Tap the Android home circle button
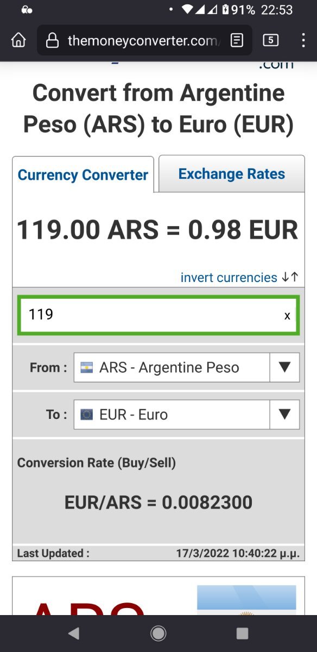This screenshot has height=652, width=317. coord(158,633)
